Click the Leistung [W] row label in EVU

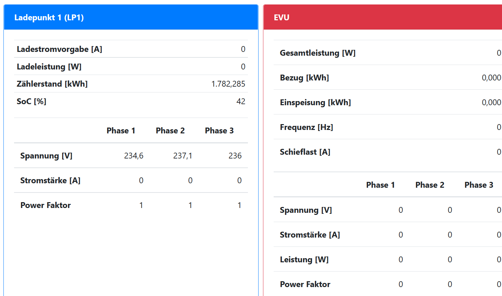point(304,260)
